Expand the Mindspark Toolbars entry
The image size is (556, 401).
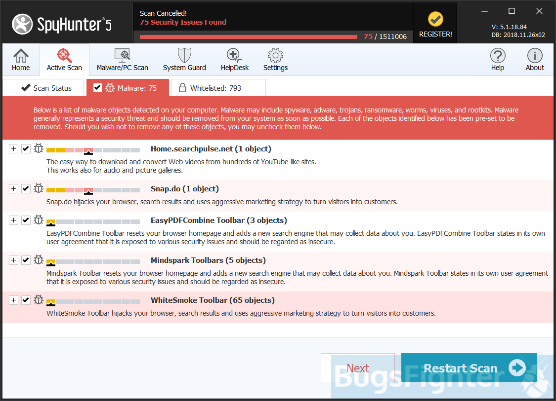click(13, 260)
